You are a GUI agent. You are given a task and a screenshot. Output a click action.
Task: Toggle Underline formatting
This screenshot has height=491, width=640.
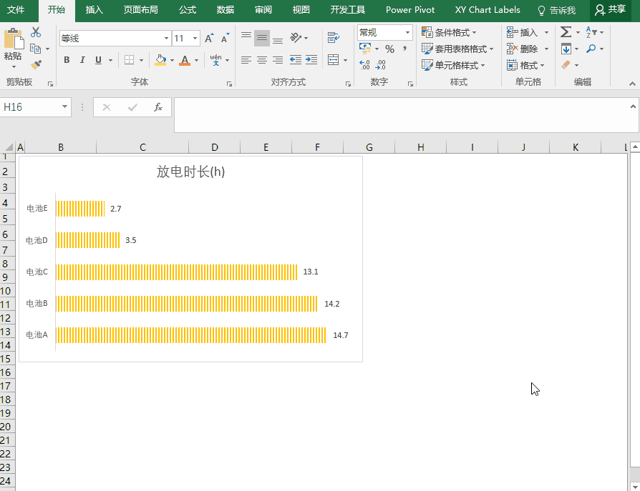pos(98,60)
